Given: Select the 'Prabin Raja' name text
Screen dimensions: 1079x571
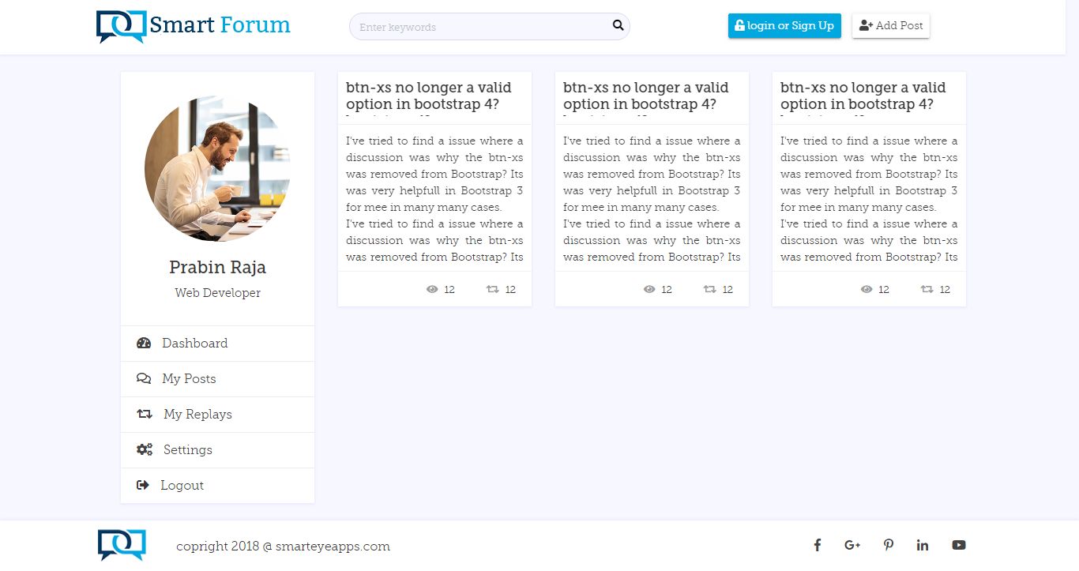Looking at the screenshot, I should [217, 267].
